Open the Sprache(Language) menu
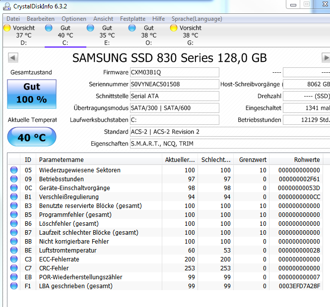 (x=197, y=19)
